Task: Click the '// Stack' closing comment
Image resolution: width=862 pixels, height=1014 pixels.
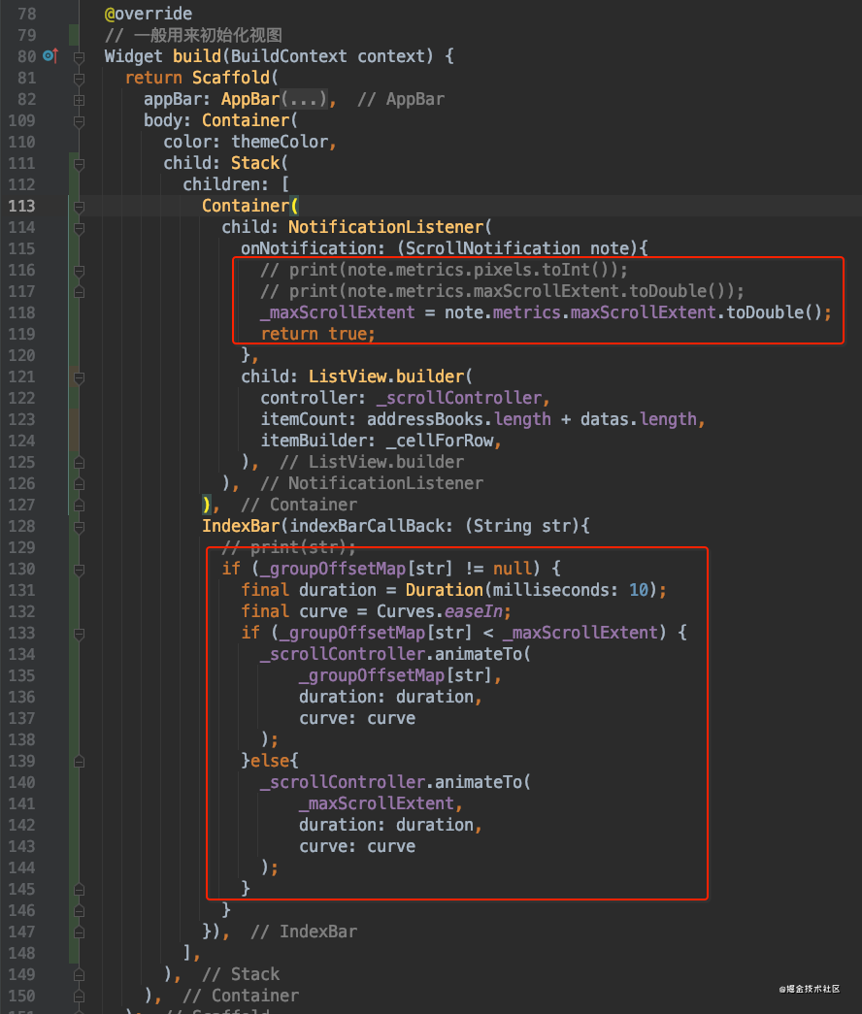Action: (x=241, y=974)
